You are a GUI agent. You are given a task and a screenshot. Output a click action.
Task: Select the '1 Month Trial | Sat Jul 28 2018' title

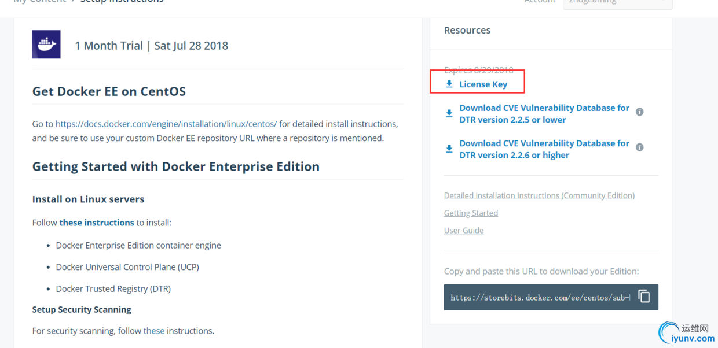152,46
